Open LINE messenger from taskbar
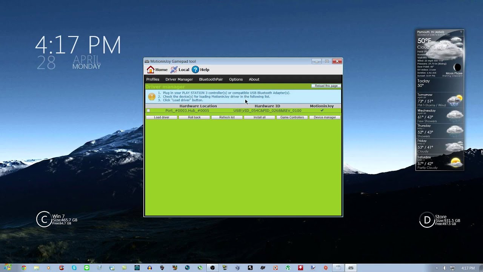This screenshot has width=483, height=272. [x=87, y=268]
